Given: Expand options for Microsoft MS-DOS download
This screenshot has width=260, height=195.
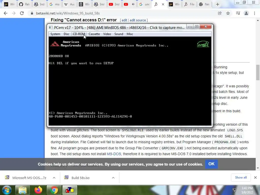Looking at the screenshot, I should pos(54,178).
